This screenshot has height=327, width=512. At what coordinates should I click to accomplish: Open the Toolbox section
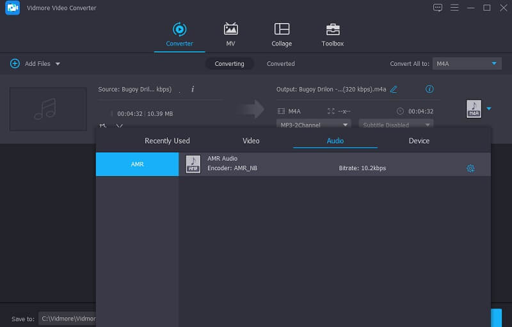coord(332,34)
